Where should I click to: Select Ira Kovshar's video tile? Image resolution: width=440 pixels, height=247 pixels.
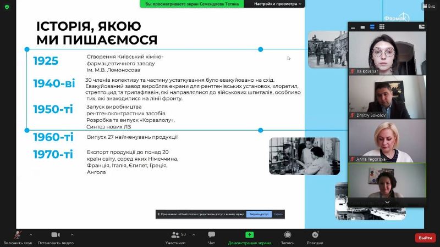tap(387, 53)
